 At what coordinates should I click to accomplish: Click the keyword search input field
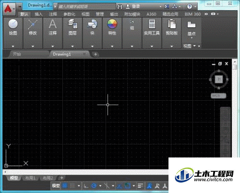click(86, 7)
